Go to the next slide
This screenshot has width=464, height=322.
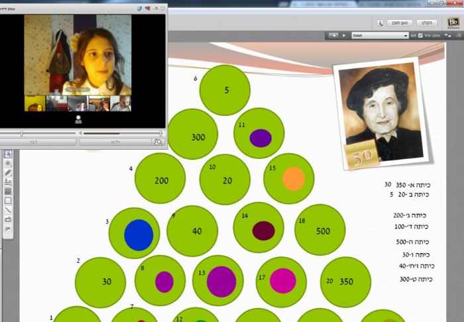(x=344, y=36)
